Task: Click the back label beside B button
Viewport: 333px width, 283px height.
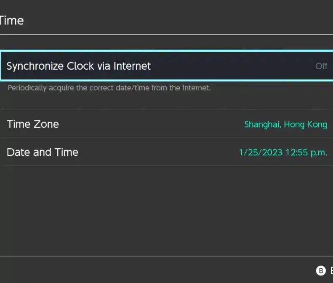Action: click(x=331, y=270)
